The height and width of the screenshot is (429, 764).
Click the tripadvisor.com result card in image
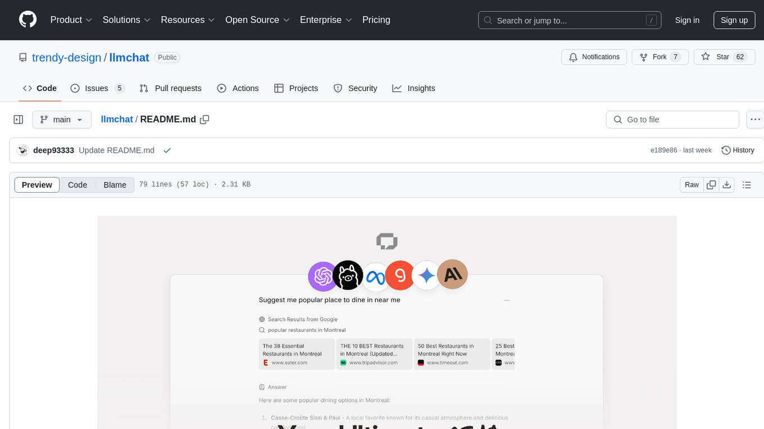375,354
